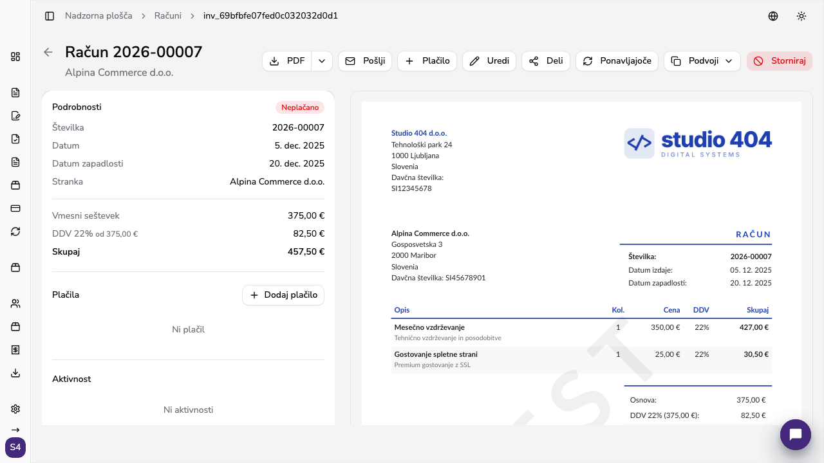
Task: Navigate to Računi breadcrumb
Action: [168, 15]
